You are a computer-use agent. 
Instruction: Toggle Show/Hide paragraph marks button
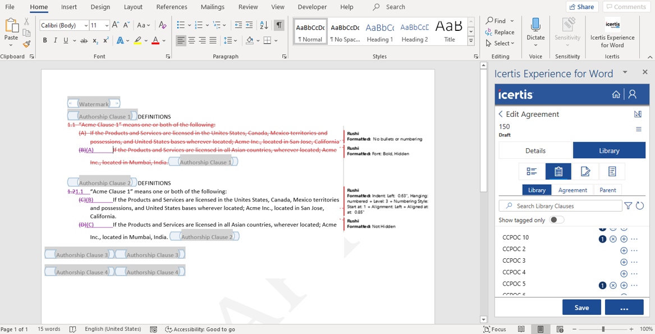coord(279,25)
